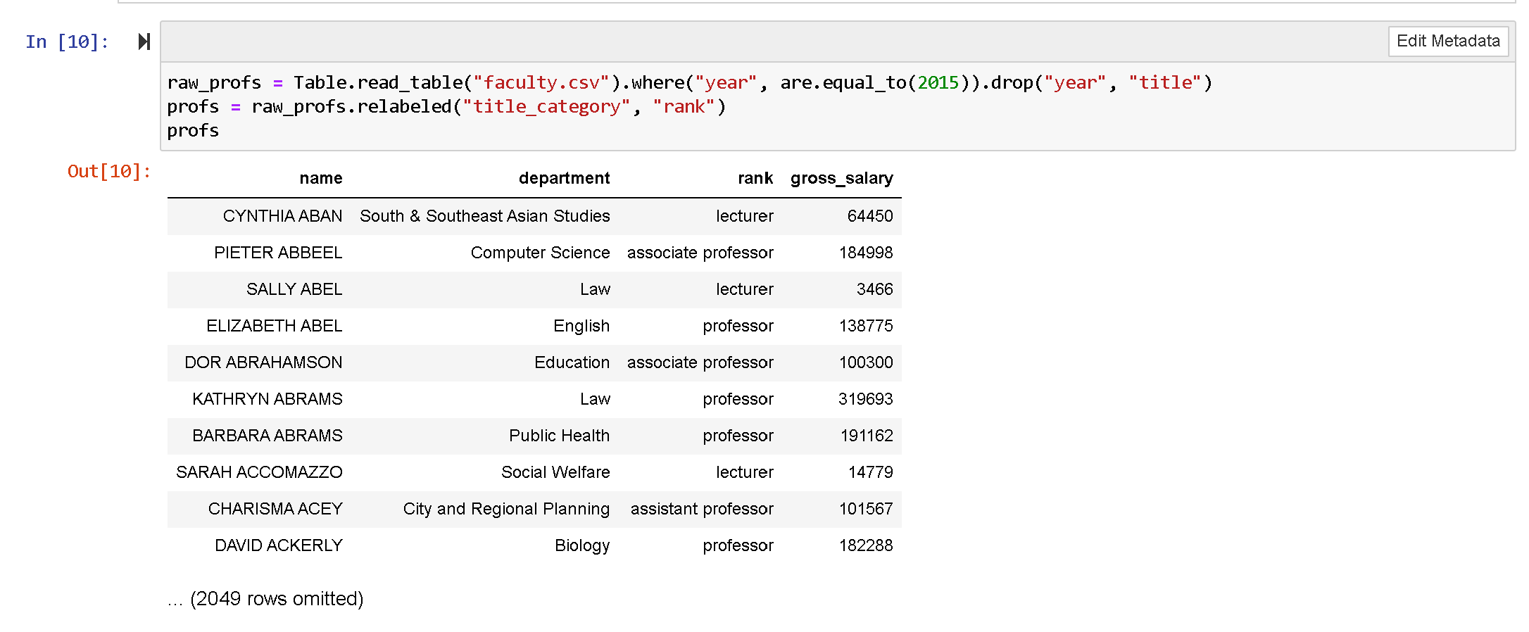
Task: Click South & Southeast Asian Studies cell
Action: click(485, 216)
